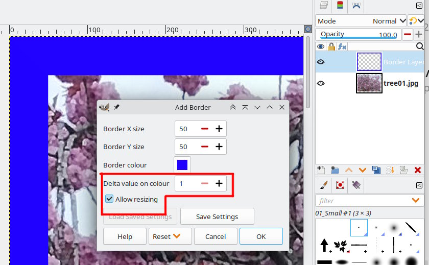Viewport: 429px width, 265px height.
Task: Click the double-chevron shade button in the dialog titlebar
Action: point(233,107)
